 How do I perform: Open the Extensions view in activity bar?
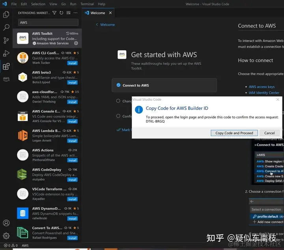(6, 67)
